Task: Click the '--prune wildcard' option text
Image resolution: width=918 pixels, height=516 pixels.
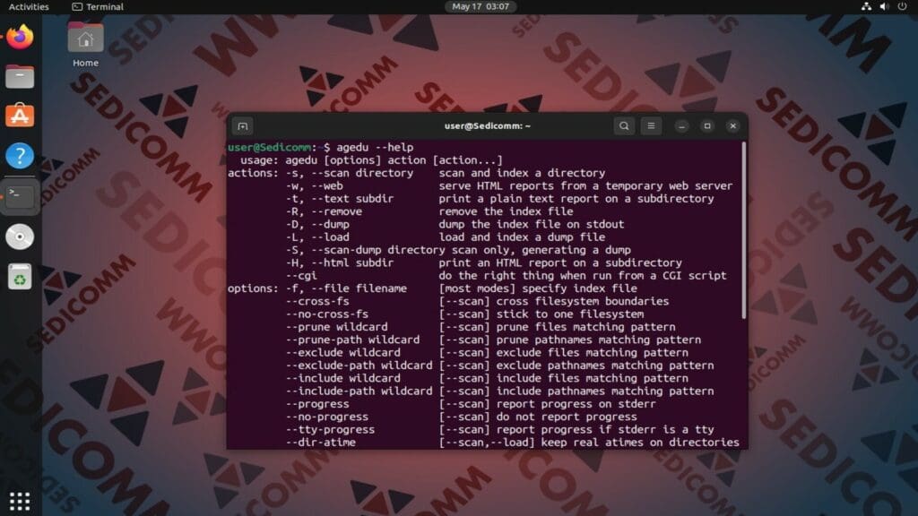Action: point(337,327)
